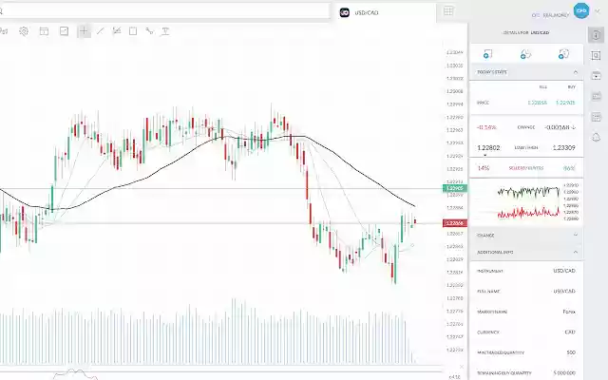
Task: Activate the crosshair cursor tool
Action: [x=84, y=31]
